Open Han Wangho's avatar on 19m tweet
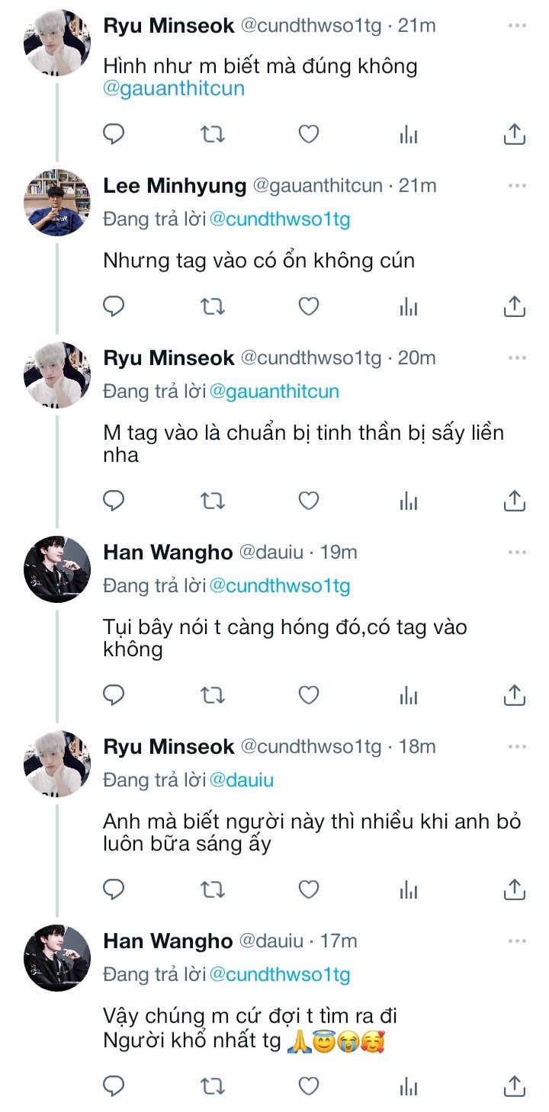 58,569
